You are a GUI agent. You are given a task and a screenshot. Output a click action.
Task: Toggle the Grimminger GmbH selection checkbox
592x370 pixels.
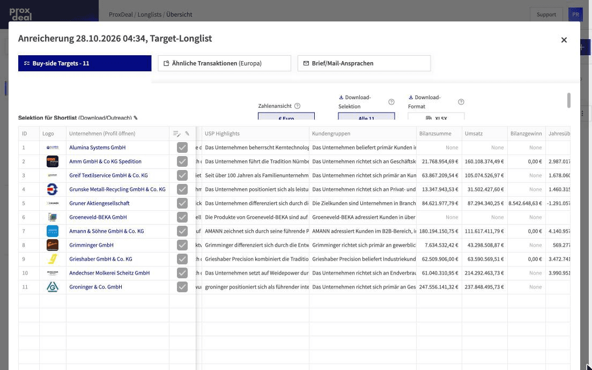coord(182,245)
